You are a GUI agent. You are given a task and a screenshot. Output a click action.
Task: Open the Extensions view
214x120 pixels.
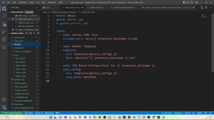tap(4, 39)
